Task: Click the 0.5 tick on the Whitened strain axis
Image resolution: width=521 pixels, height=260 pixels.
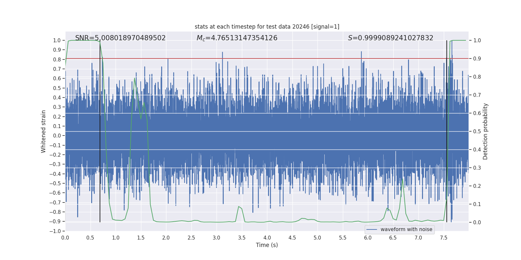Action: pyautogui.click(x=57, y=88)
